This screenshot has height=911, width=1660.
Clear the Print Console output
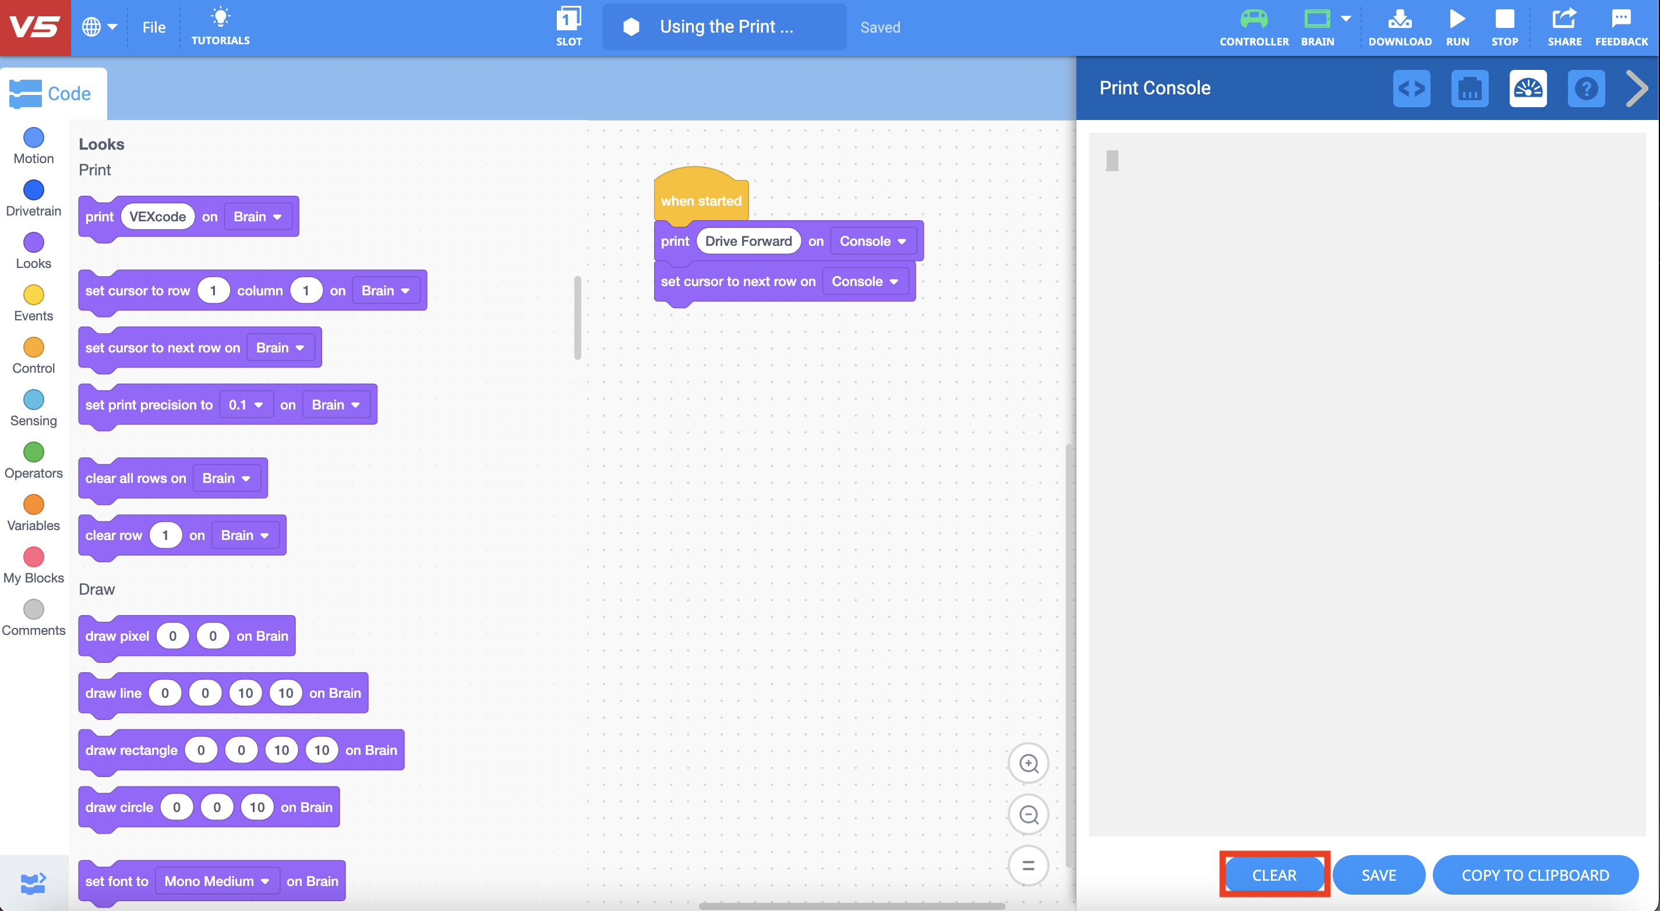coord(1274,874)
